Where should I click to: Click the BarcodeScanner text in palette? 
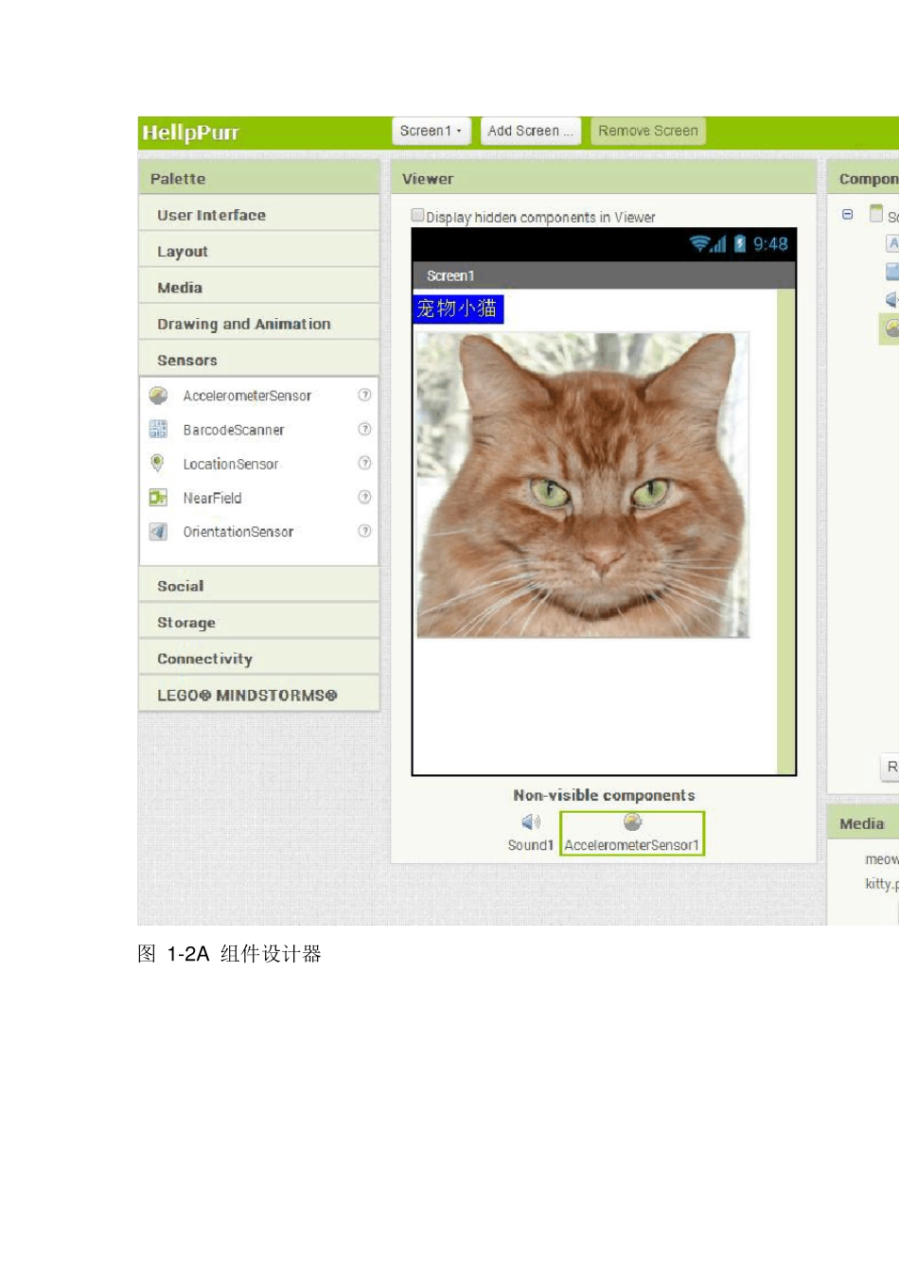click(234, 430)
